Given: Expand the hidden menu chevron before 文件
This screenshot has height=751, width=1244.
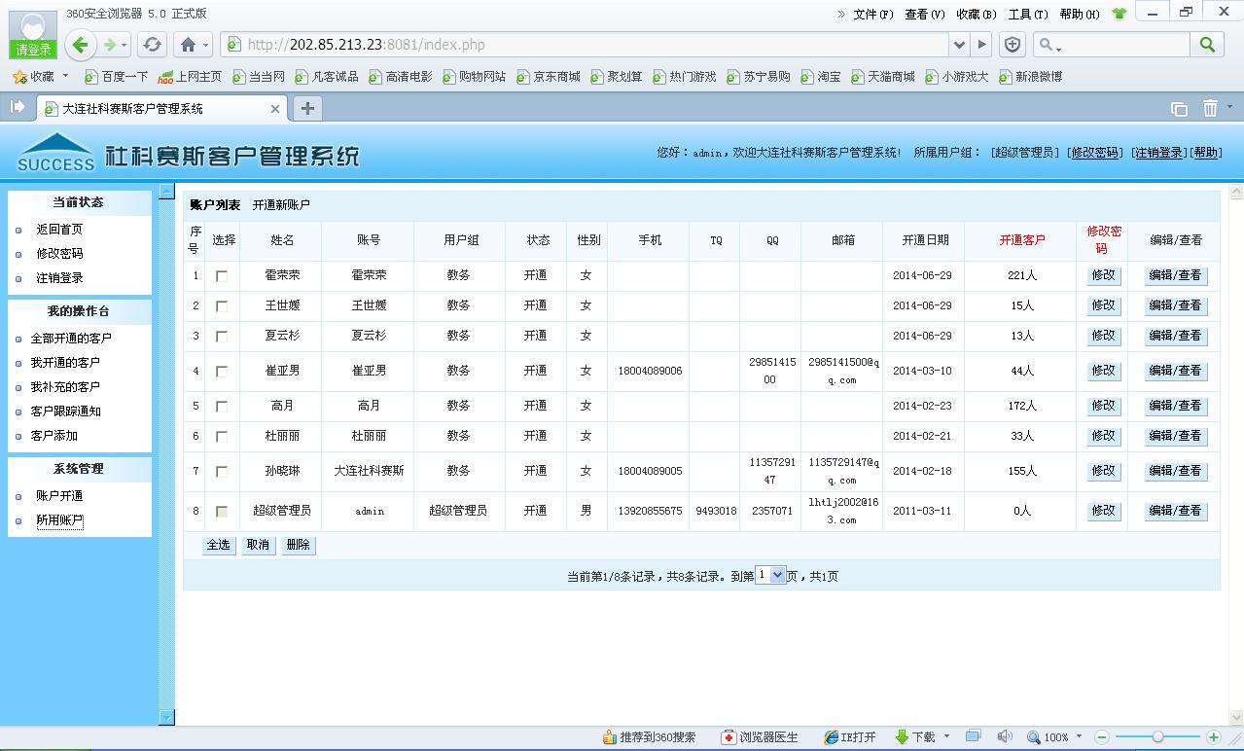Looking at the screenshot, I should (x=842, y=14).
